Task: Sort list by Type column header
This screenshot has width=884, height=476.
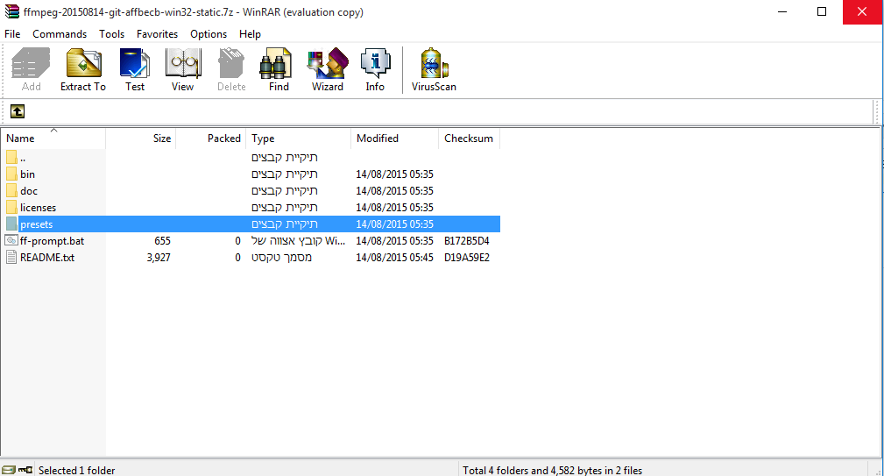Action: pyautogui.click(x=298, y=139)
